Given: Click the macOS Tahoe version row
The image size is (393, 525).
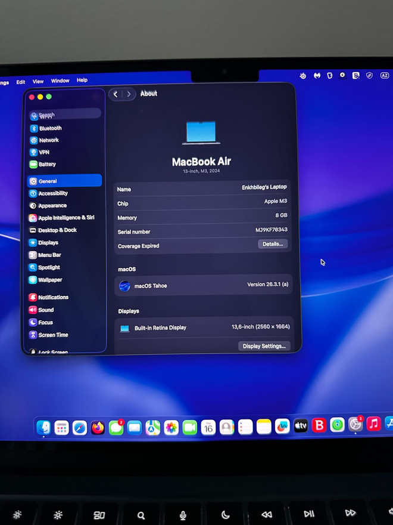Looking at the screenshot, I should click(x=204, y=286).
